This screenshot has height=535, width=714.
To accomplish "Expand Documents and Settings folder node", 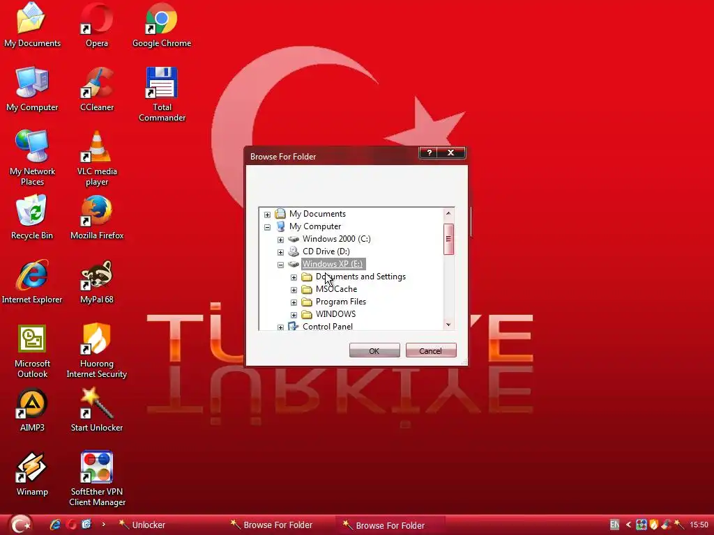I will point(294,277).
